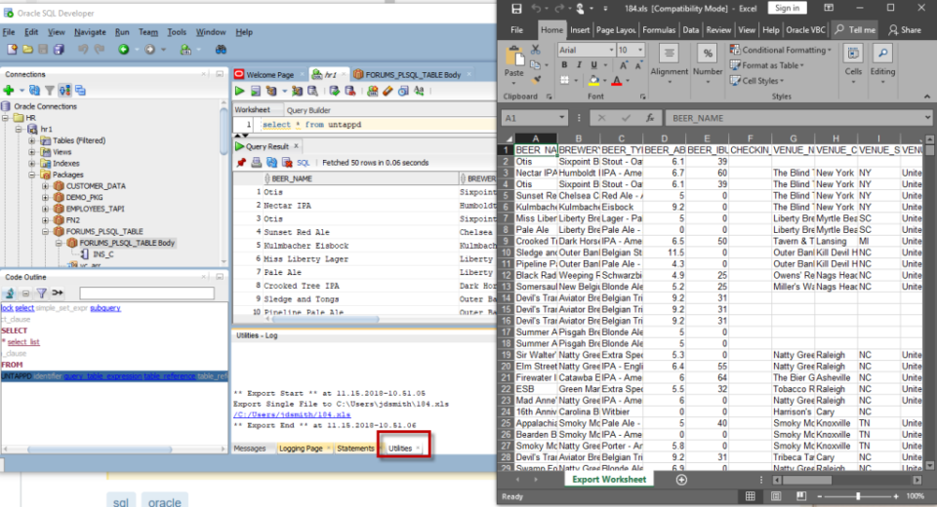Switch to Page Layout view in status bar
The height and width of the screenshot is (507, 937).
coord(776,496)
